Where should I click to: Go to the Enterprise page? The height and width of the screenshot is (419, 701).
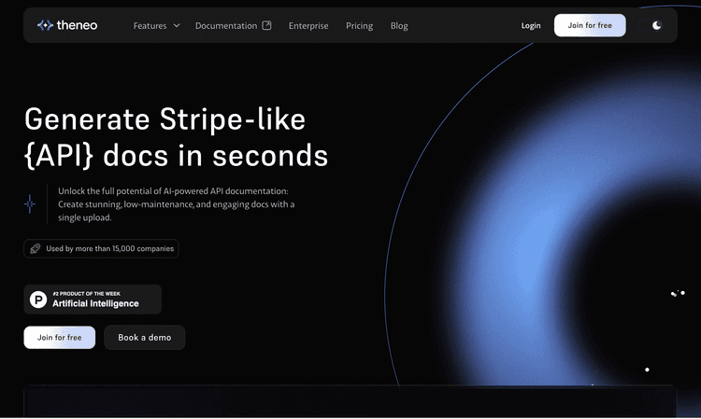click(308, 26)
